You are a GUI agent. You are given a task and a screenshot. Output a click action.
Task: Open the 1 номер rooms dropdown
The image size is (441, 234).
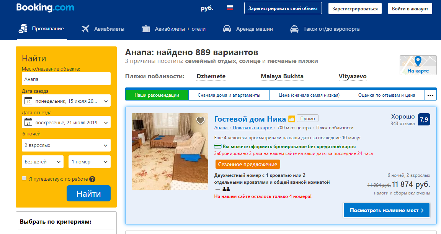tap(90, 162)
